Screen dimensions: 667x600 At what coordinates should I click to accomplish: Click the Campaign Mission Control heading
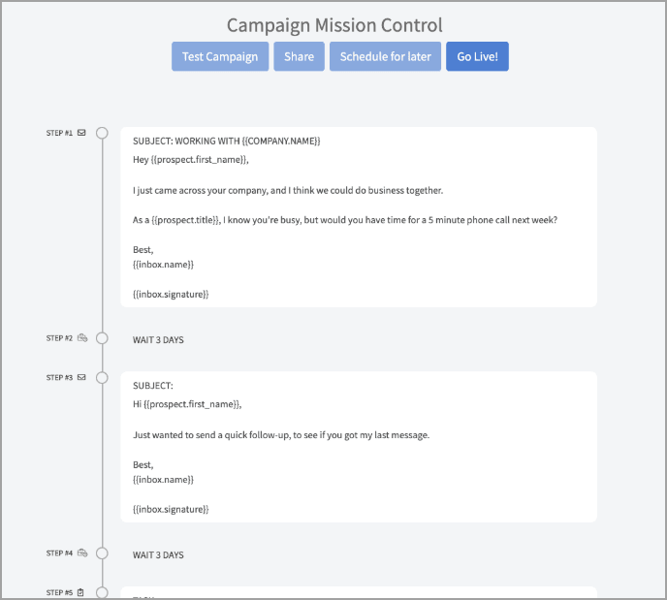click(334, 25)
